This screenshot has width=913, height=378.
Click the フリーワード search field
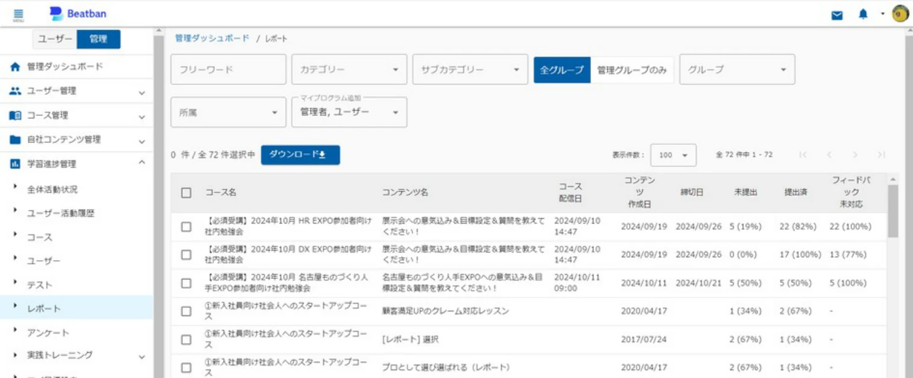[229, 70]
